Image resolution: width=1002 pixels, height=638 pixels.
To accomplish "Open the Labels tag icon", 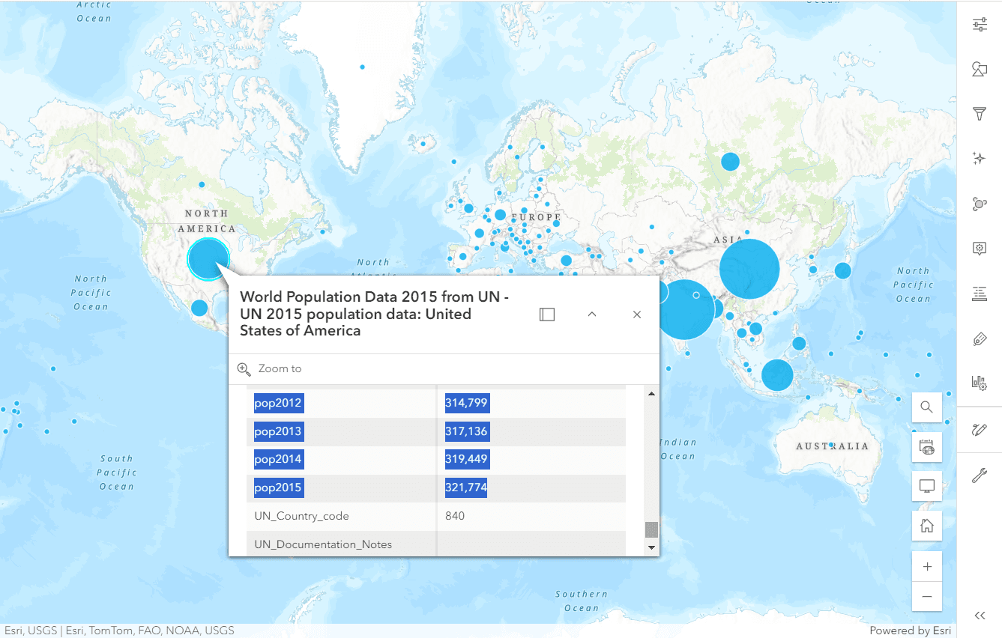I will (980, 339).
